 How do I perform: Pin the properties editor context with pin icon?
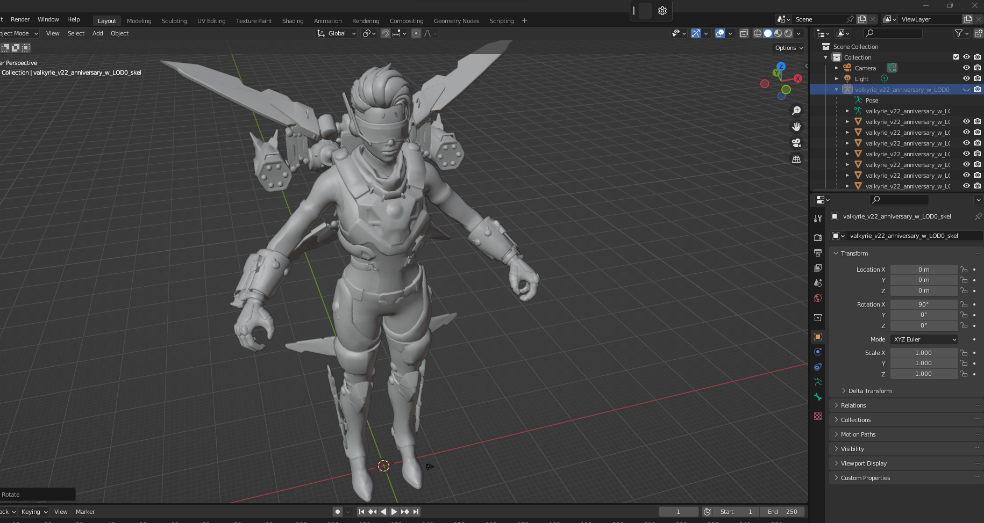point(978,216)
